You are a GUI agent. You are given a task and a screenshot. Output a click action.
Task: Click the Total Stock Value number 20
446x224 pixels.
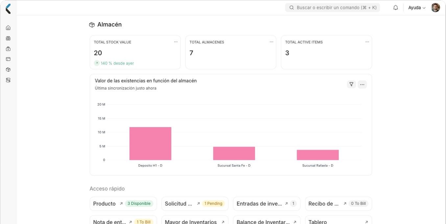(x=98, y=53)
